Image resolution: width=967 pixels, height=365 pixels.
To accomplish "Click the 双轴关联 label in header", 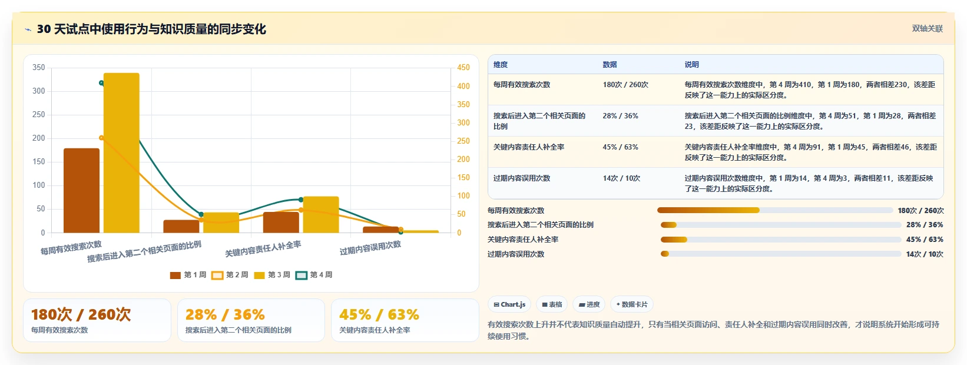I will [928, 28].
